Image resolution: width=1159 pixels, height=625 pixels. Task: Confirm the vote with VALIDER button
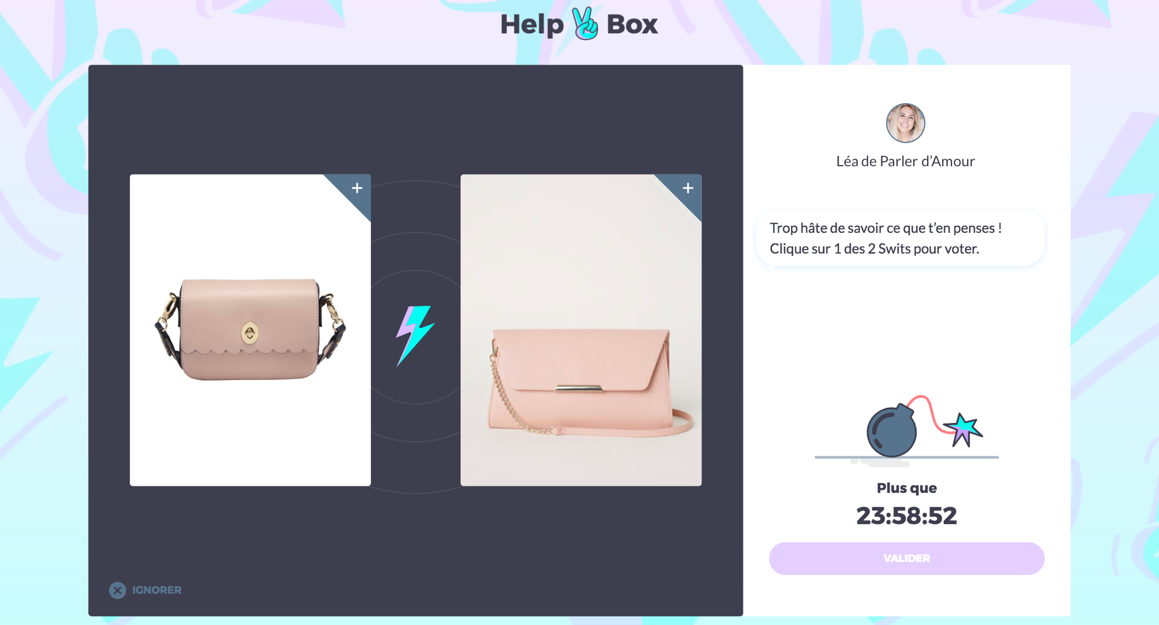click(x=906, y=558)
